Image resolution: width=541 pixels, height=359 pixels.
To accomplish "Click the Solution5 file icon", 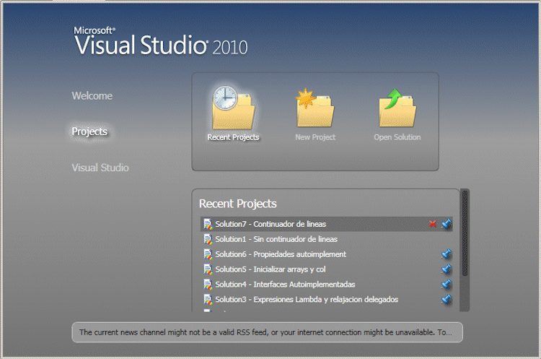I will [x=208, y=269].
